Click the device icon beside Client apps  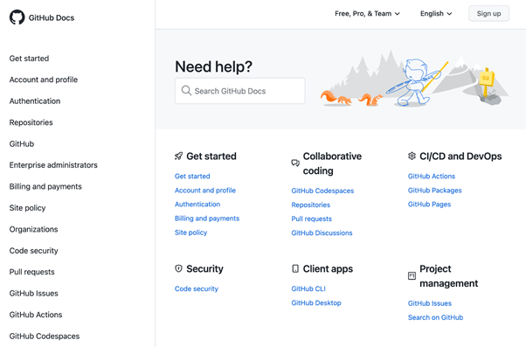click(295, 268)
